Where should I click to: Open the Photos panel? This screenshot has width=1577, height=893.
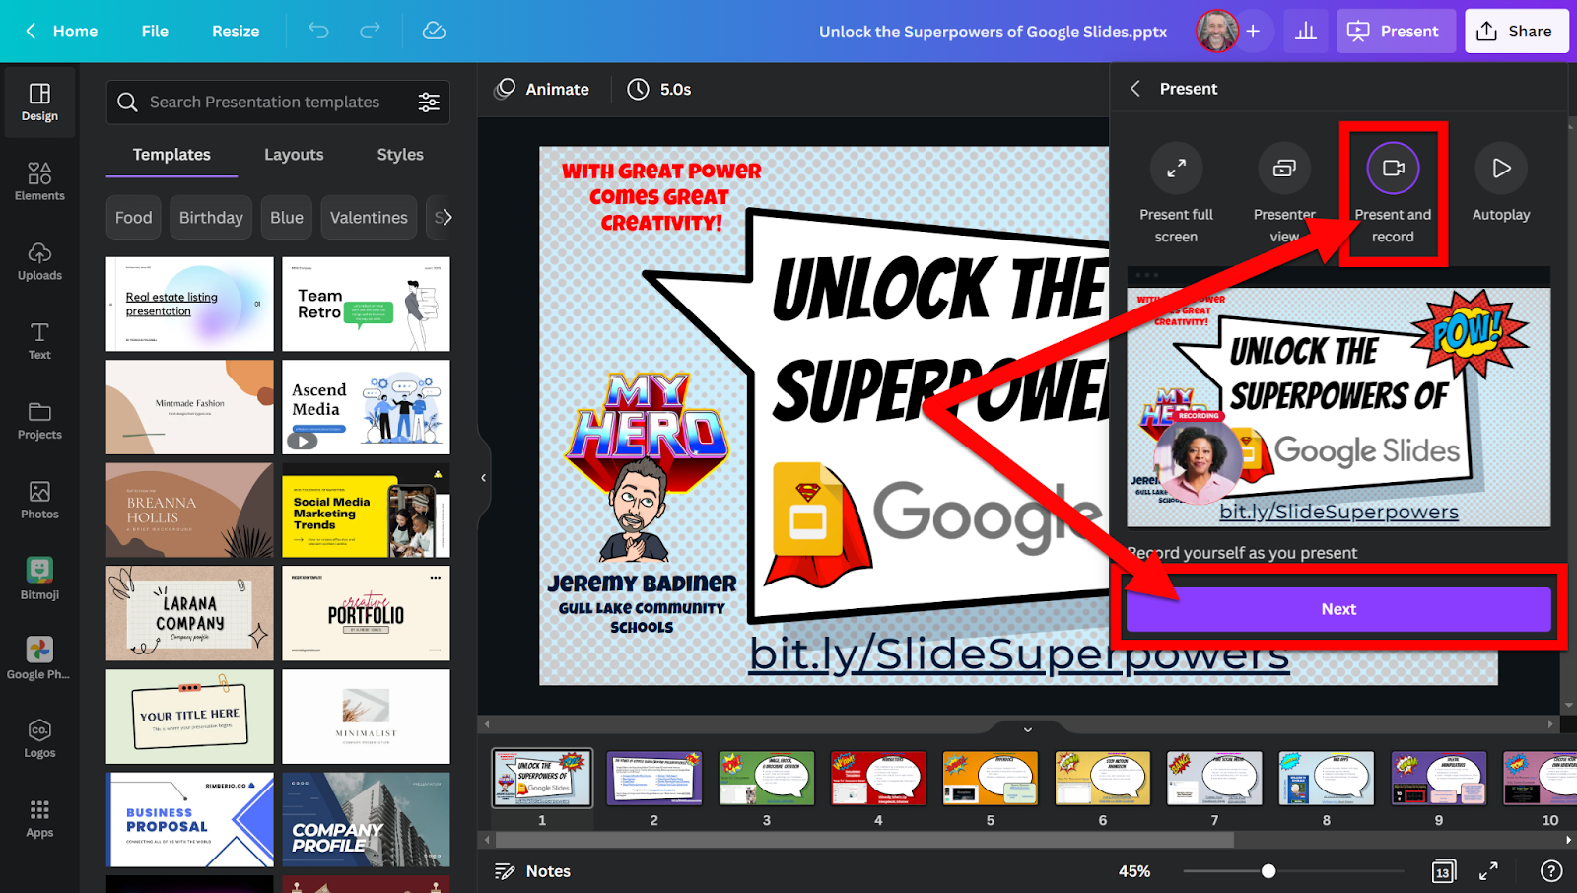coord(39,501)
